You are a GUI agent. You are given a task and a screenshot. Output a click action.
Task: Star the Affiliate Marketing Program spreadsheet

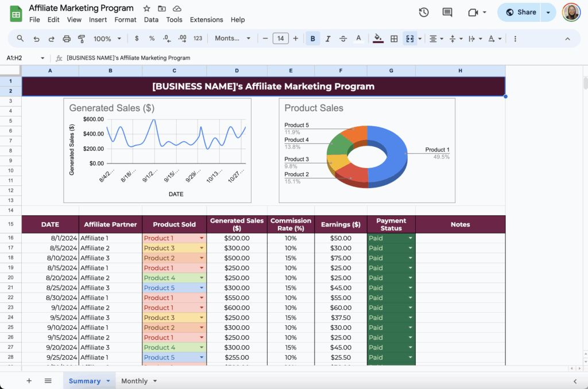coord(146,8)
